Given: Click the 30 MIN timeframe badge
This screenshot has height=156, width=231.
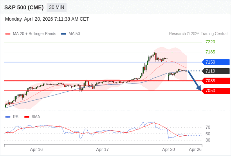Looking at the screenshot, I should 56,7.
